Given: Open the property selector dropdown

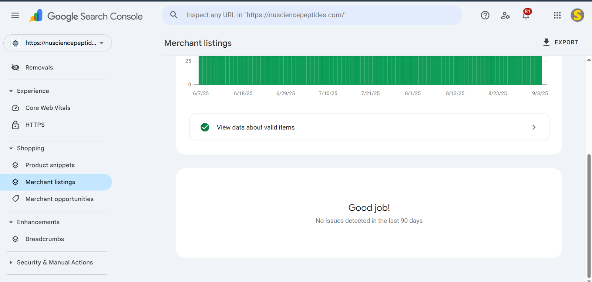Looking at the screenshot, I should (x=58, y=43).
